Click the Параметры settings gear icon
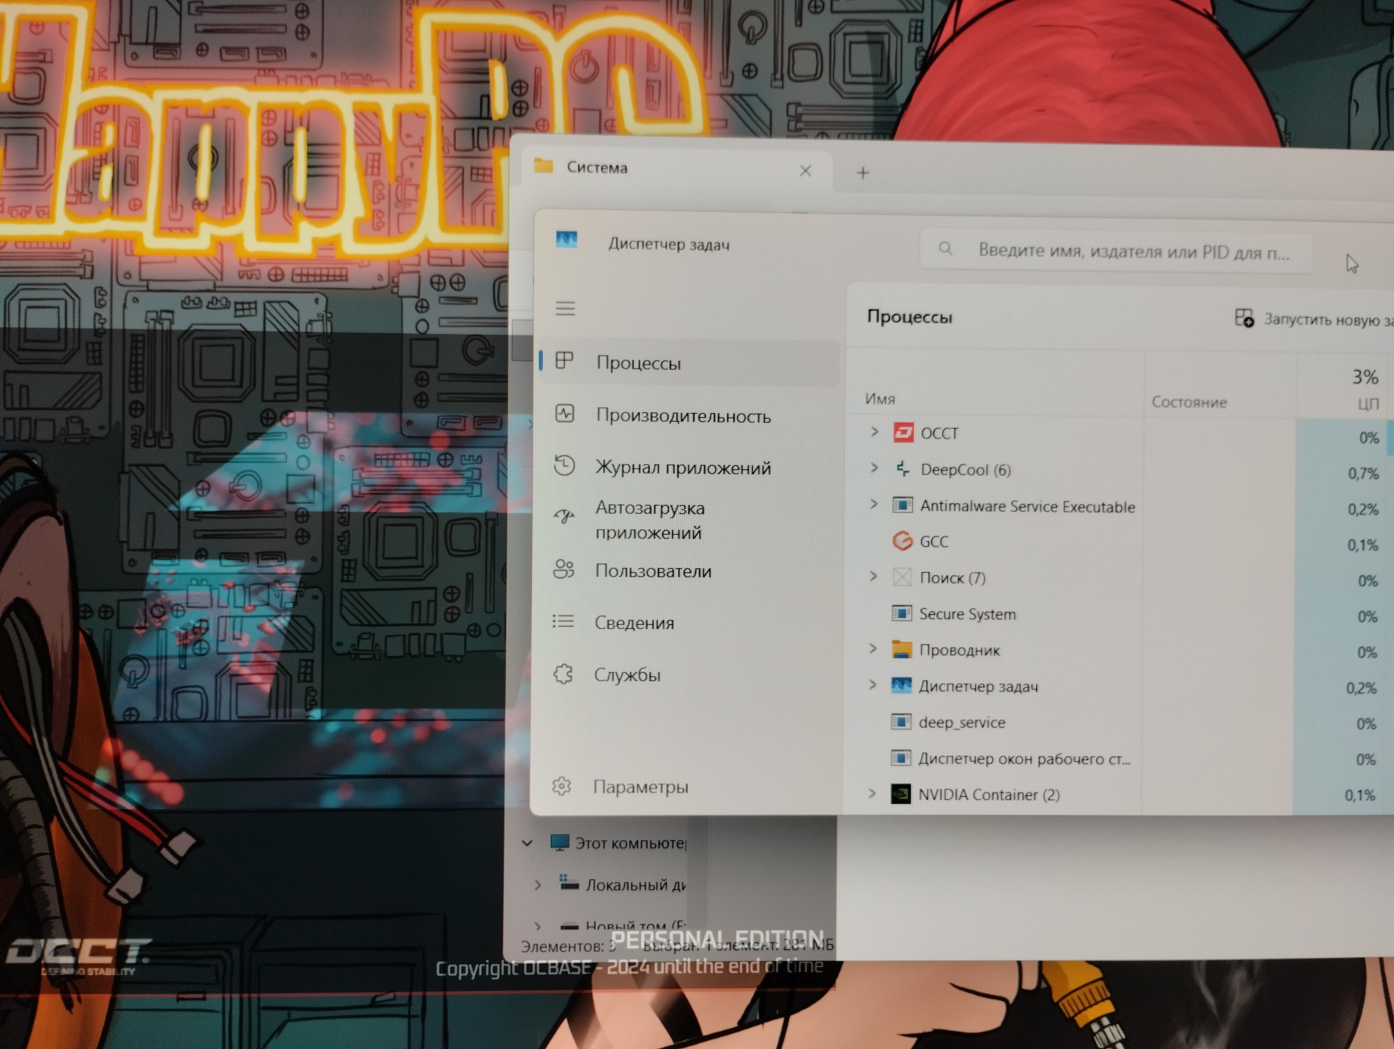The image size is (1394, 1049). (x=561, y=786)
